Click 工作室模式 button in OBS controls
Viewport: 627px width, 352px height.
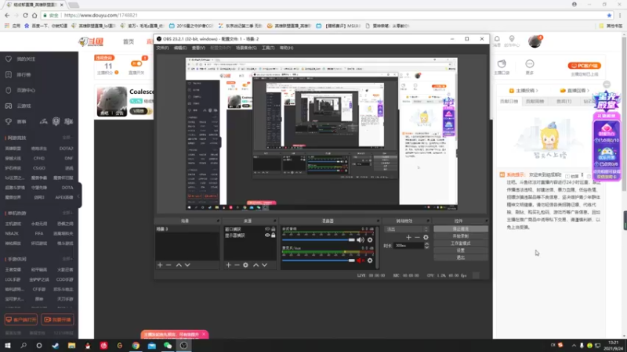coord(461,243)
